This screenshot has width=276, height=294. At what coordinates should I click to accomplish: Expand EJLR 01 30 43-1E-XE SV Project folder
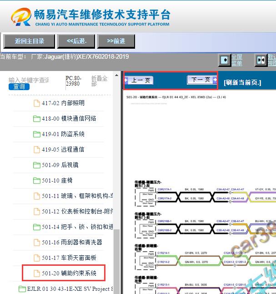click(x=70, y=289)
